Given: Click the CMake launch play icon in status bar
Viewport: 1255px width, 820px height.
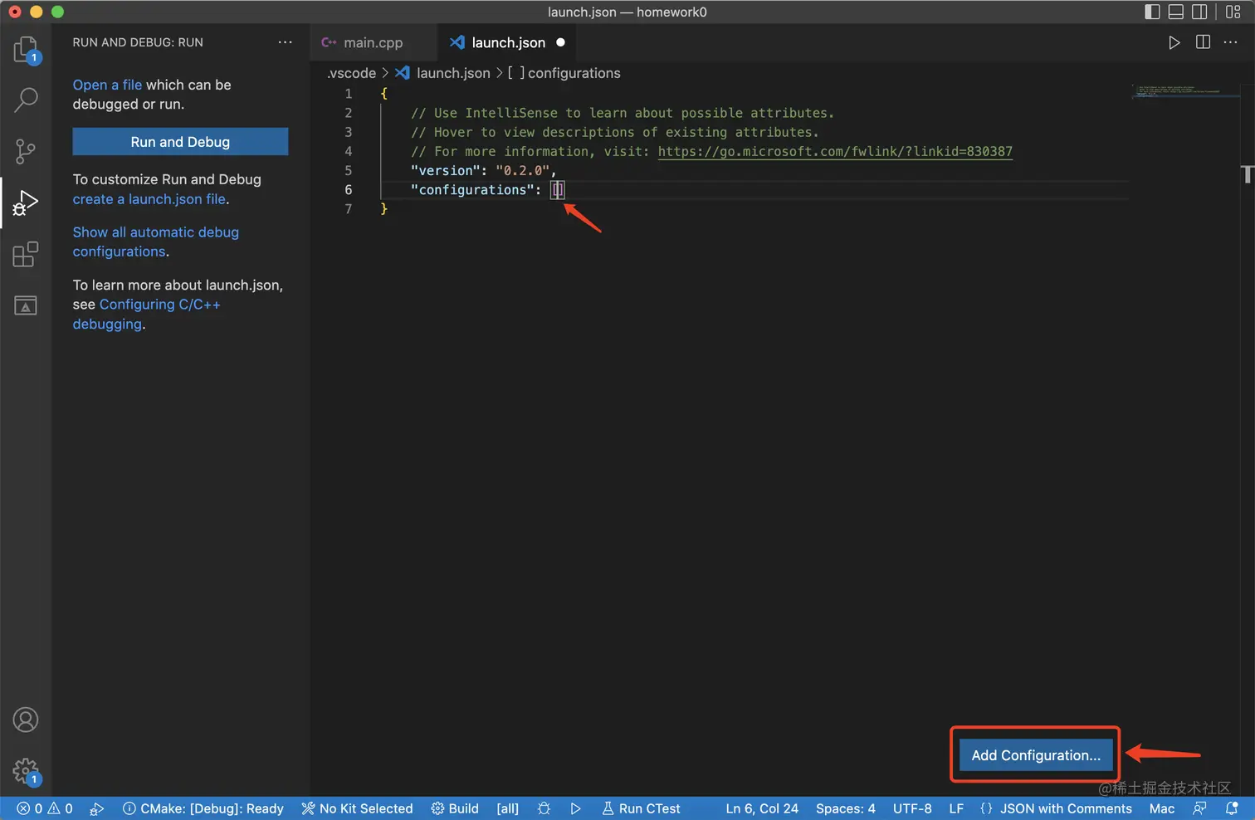Looking at the screenshot, I should click(x=575, y=808).
